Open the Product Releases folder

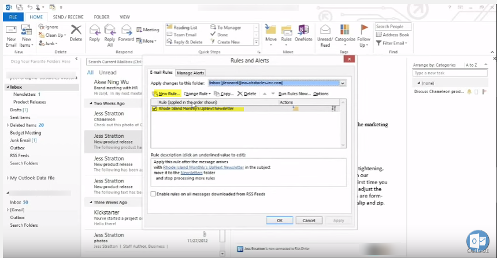tap(29, 102)
